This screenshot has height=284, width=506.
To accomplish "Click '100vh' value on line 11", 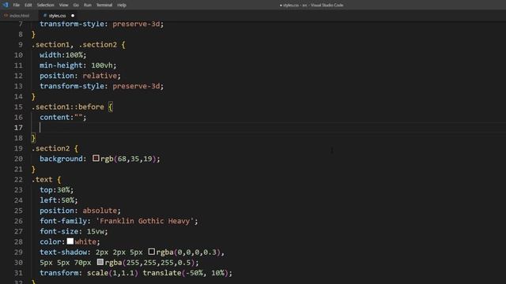I will 102,65.
